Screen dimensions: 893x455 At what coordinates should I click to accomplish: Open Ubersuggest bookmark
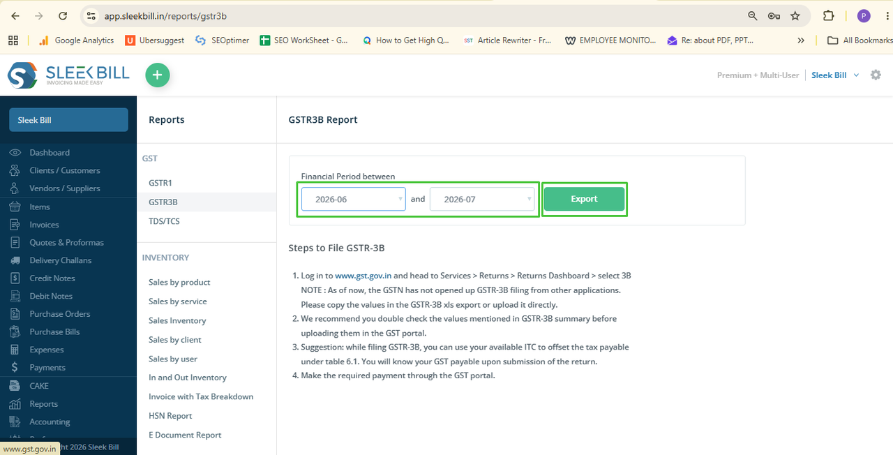coord(155,40)
